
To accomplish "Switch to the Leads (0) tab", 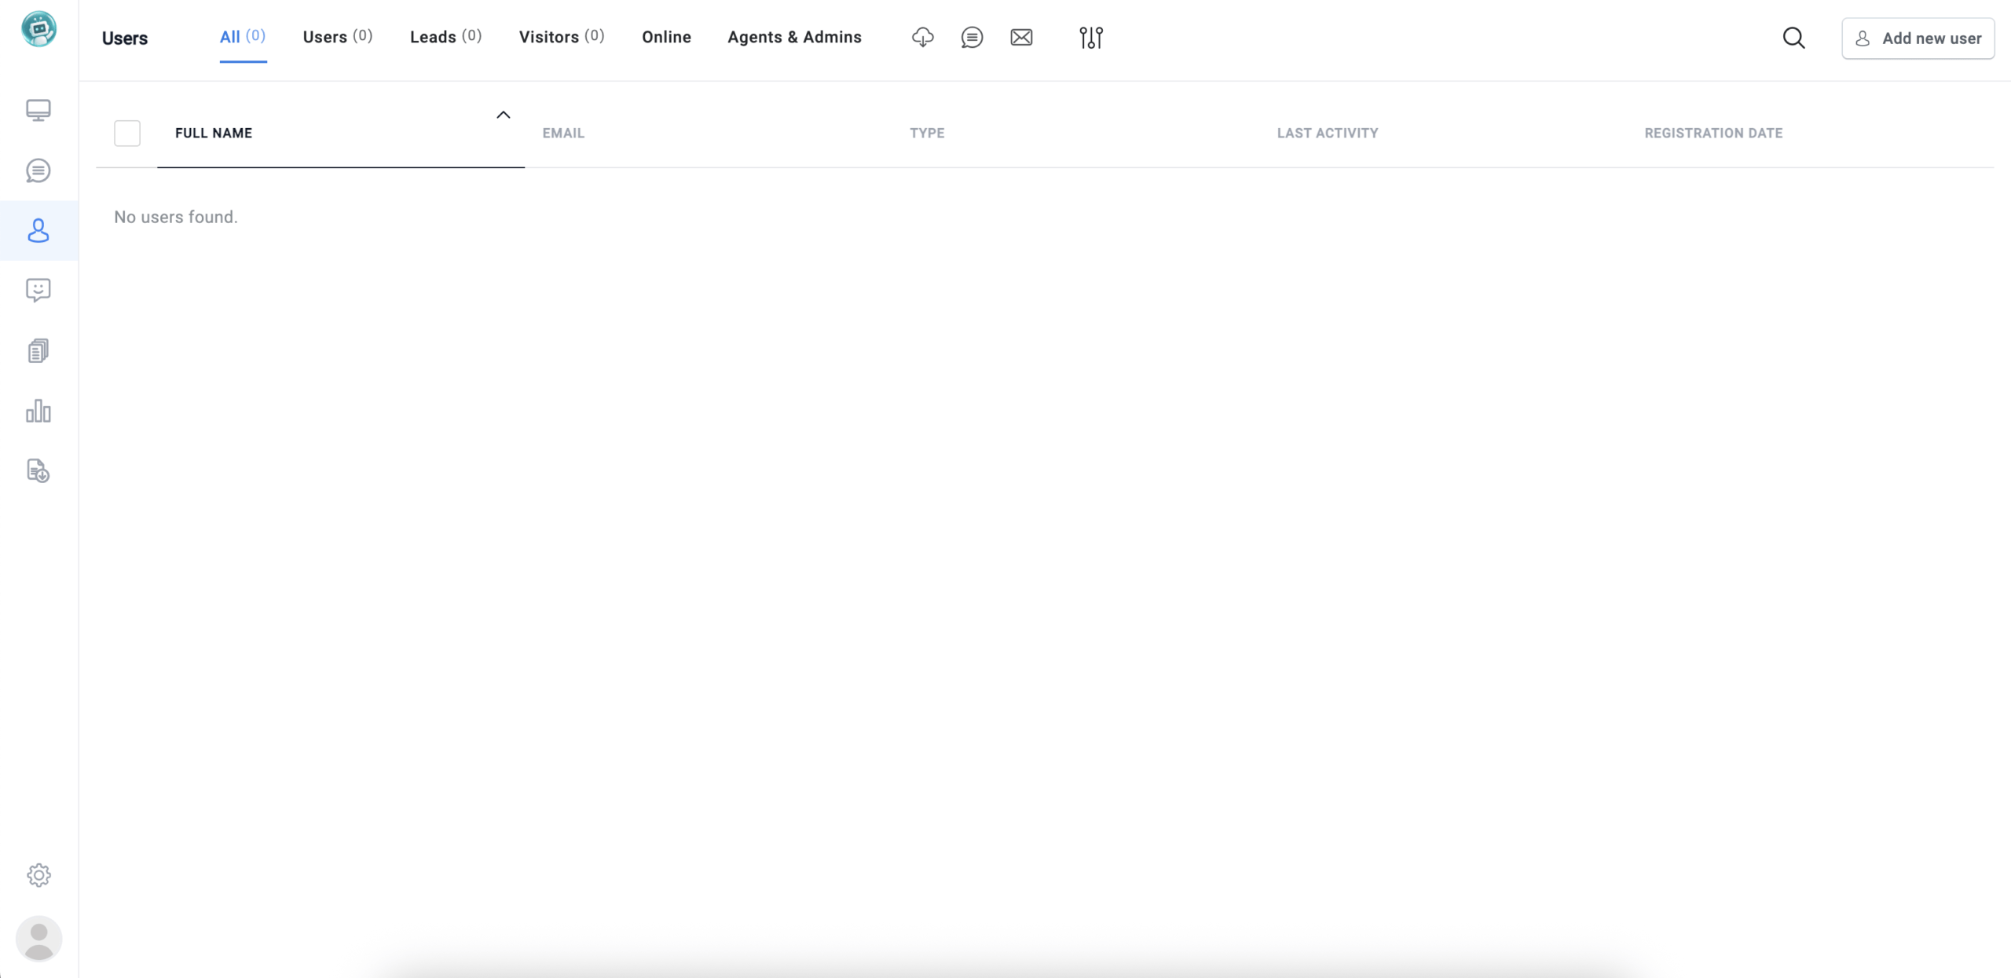I will coord(445,37).
